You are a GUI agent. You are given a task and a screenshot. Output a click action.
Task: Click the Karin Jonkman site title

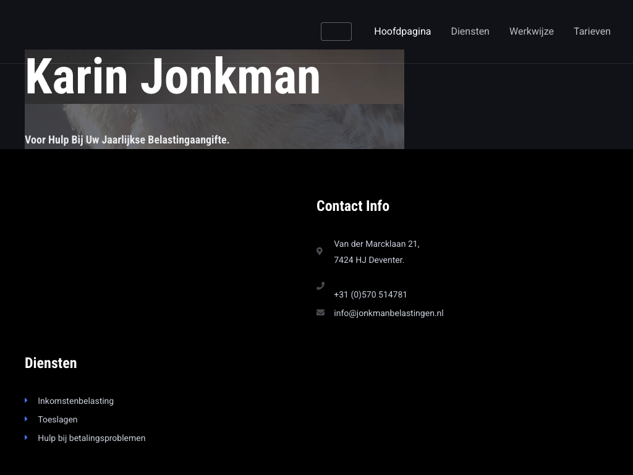coord(172,77)
